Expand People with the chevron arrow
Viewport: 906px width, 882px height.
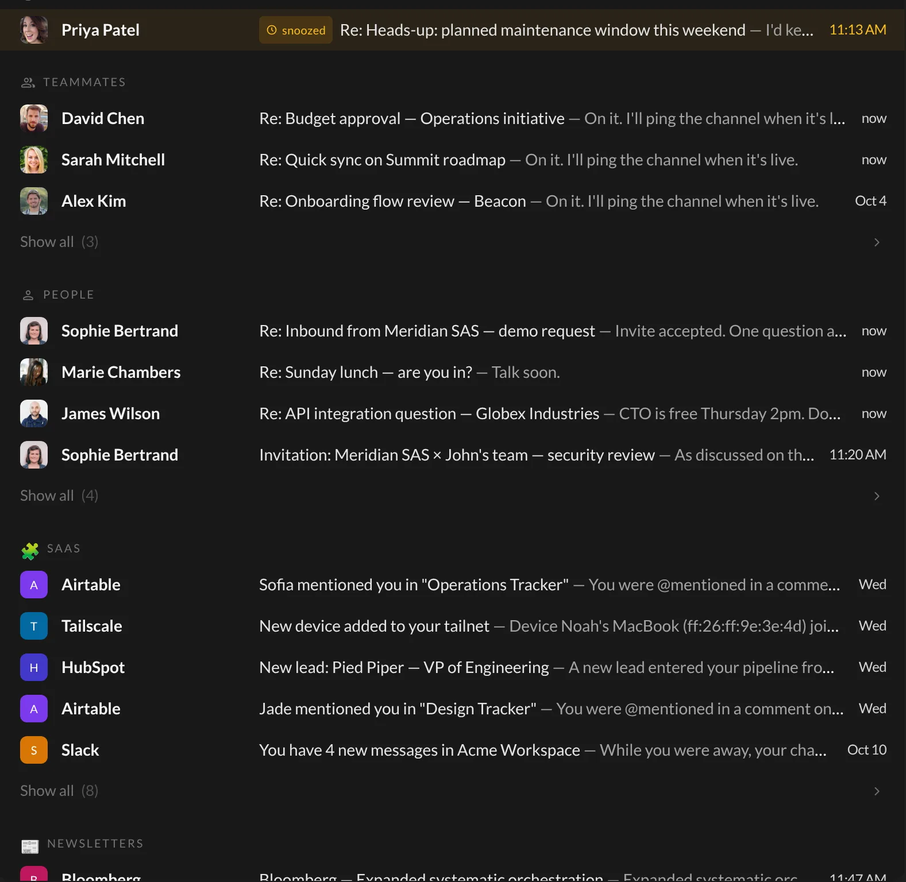coord(877,496)
